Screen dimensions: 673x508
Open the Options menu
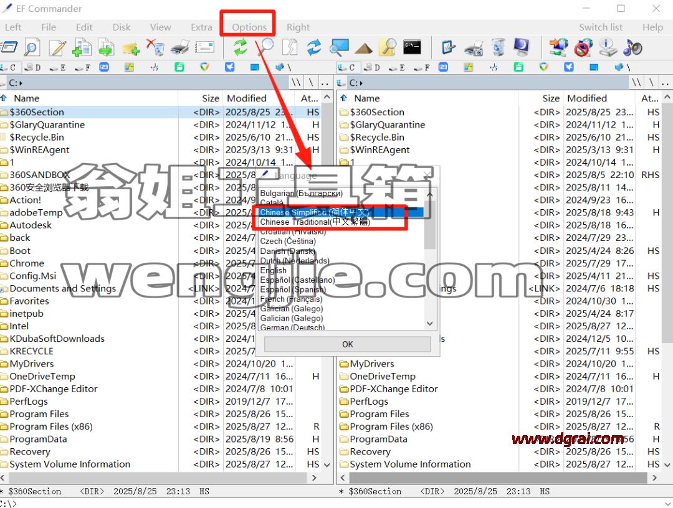(249, 27)
